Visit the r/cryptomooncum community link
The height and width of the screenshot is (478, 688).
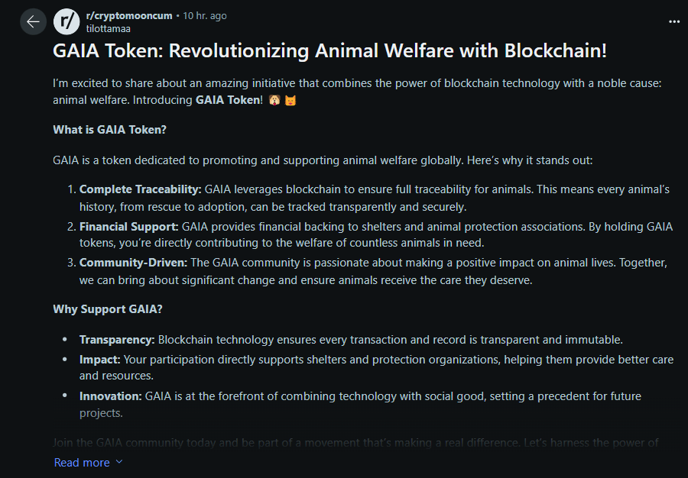pyautogui.click(x=129, y=16)
